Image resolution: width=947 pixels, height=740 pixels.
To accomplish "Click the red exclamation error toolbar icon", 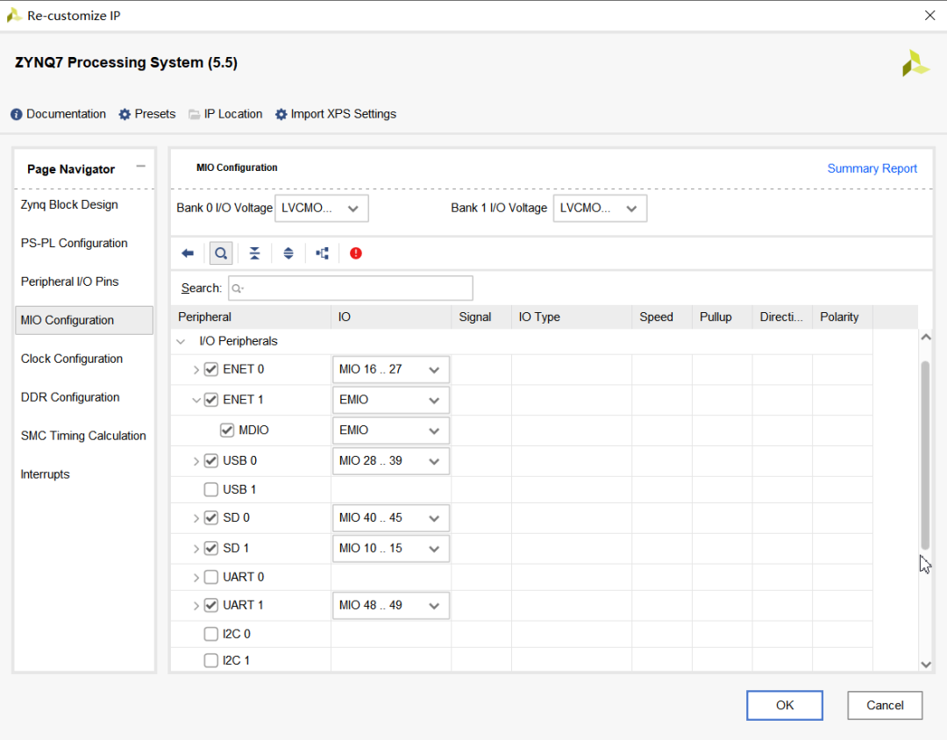I will click(x=356, y=253).
